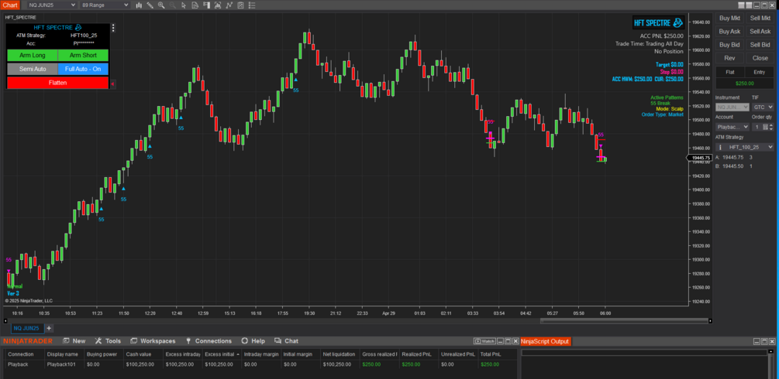
Task: Open the three-dot menu on HFT Spectre panel
Action: (x=113, y=28)
